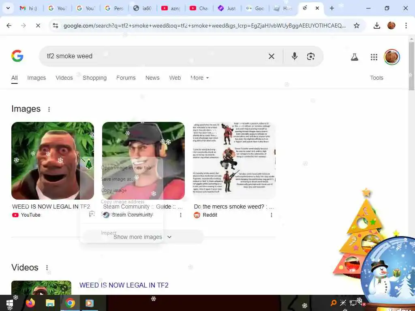Image resolution: width=415 pixels, height=311 pixels.
Task: Switch to the YouTube 'Cha' tab
Action: coord(199,9)
